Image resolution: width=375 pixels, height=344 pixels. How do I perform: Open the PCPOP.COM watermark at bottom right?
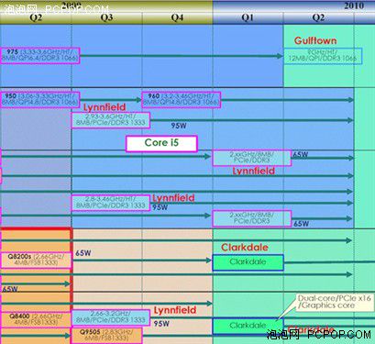[318, 335]
